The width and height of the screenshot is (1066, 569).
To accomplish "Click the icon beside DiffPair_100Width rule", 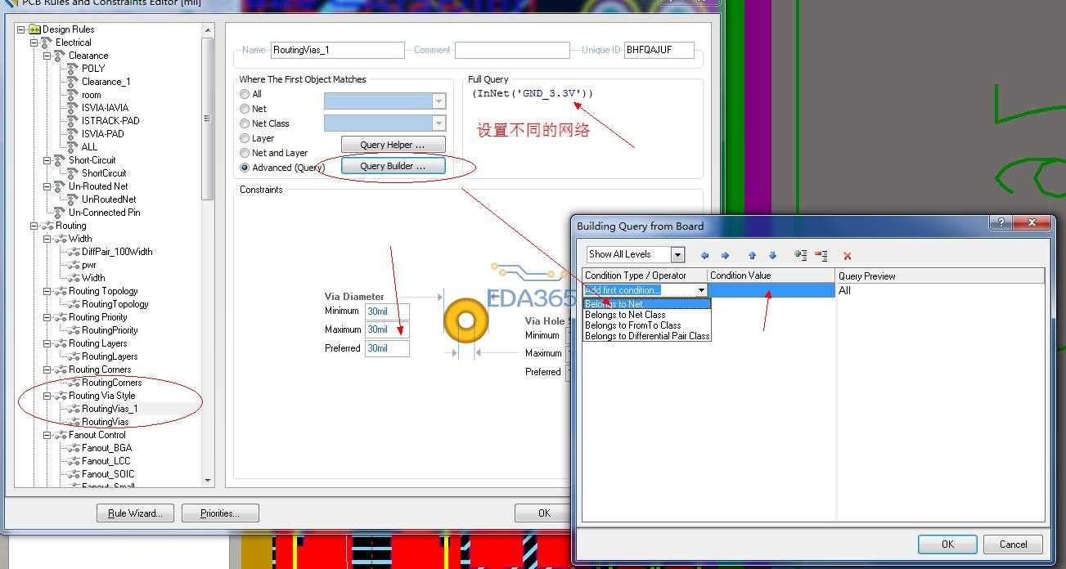I will coord(73,252).
